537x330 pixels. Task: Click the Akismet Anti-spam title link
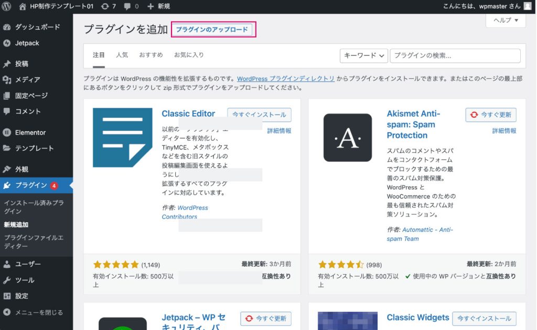pyautogui.click(x=414, y=124)
